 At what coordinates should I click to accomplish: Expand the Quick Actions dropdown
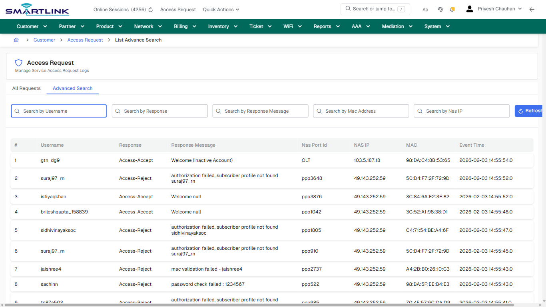point(221,9)
